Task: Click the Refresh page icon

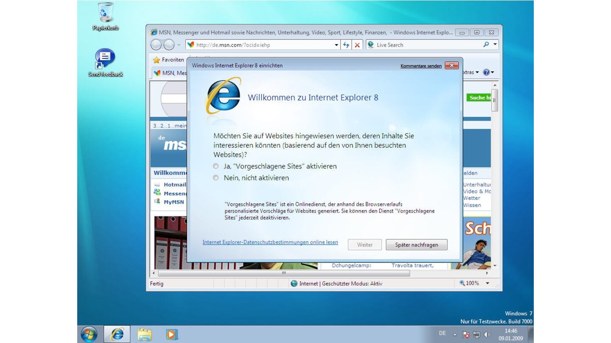Action: point(346,45)
